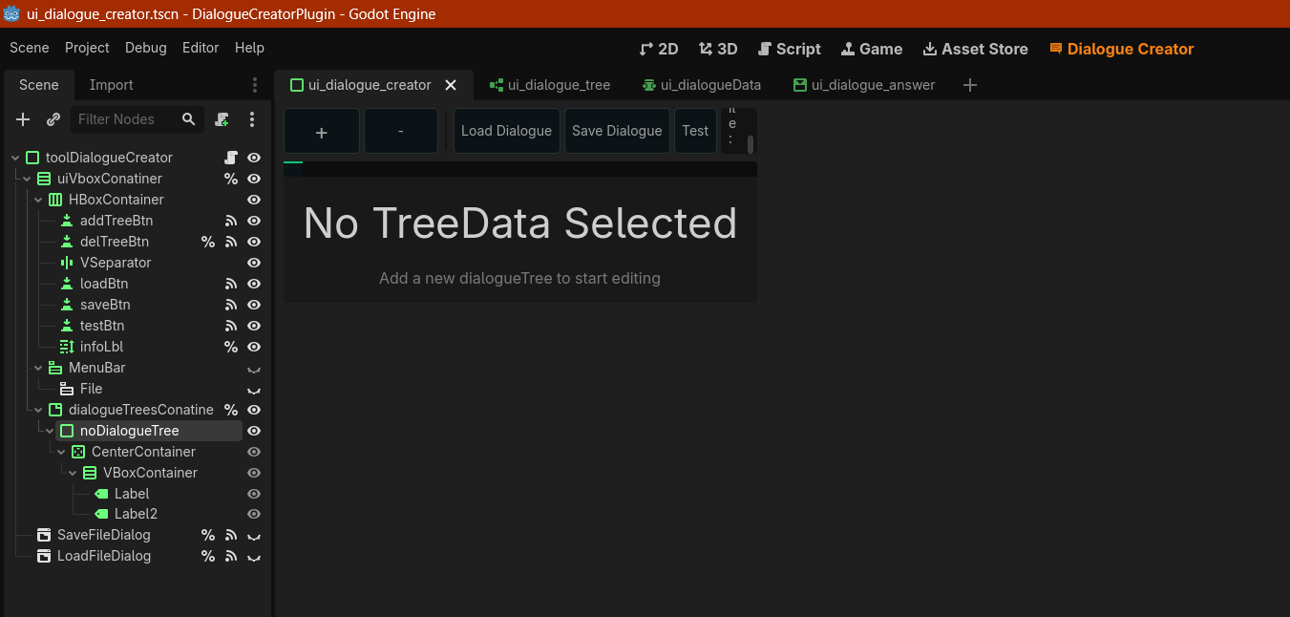
Task: Collapse the CenterContainer branch
Action: point(61,452)
